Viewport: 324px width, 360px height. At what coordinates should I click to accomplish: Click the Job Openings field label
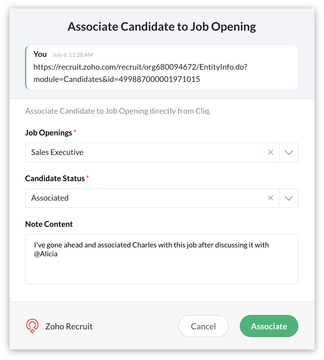(x=49, y=133)
